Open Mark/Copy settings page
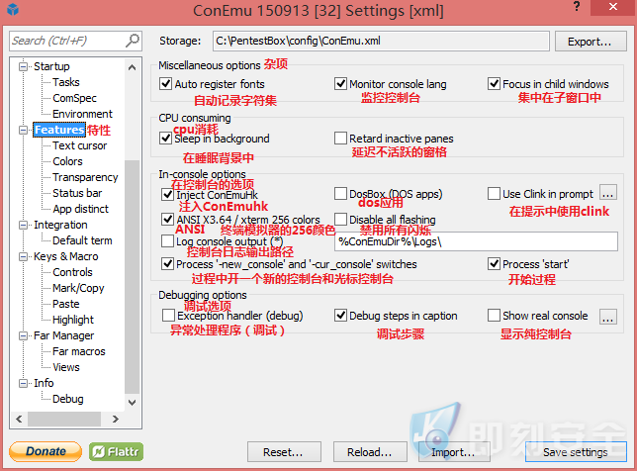 [78, 288]
